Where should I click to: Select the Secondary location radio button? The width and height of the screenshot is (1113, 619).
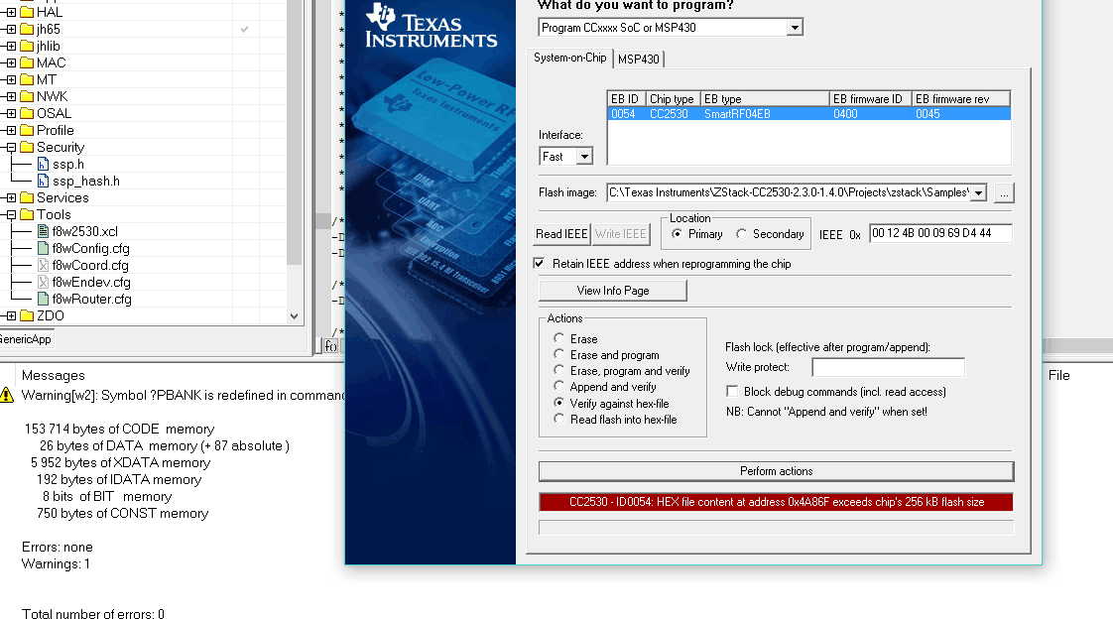[x=741, y=234]
